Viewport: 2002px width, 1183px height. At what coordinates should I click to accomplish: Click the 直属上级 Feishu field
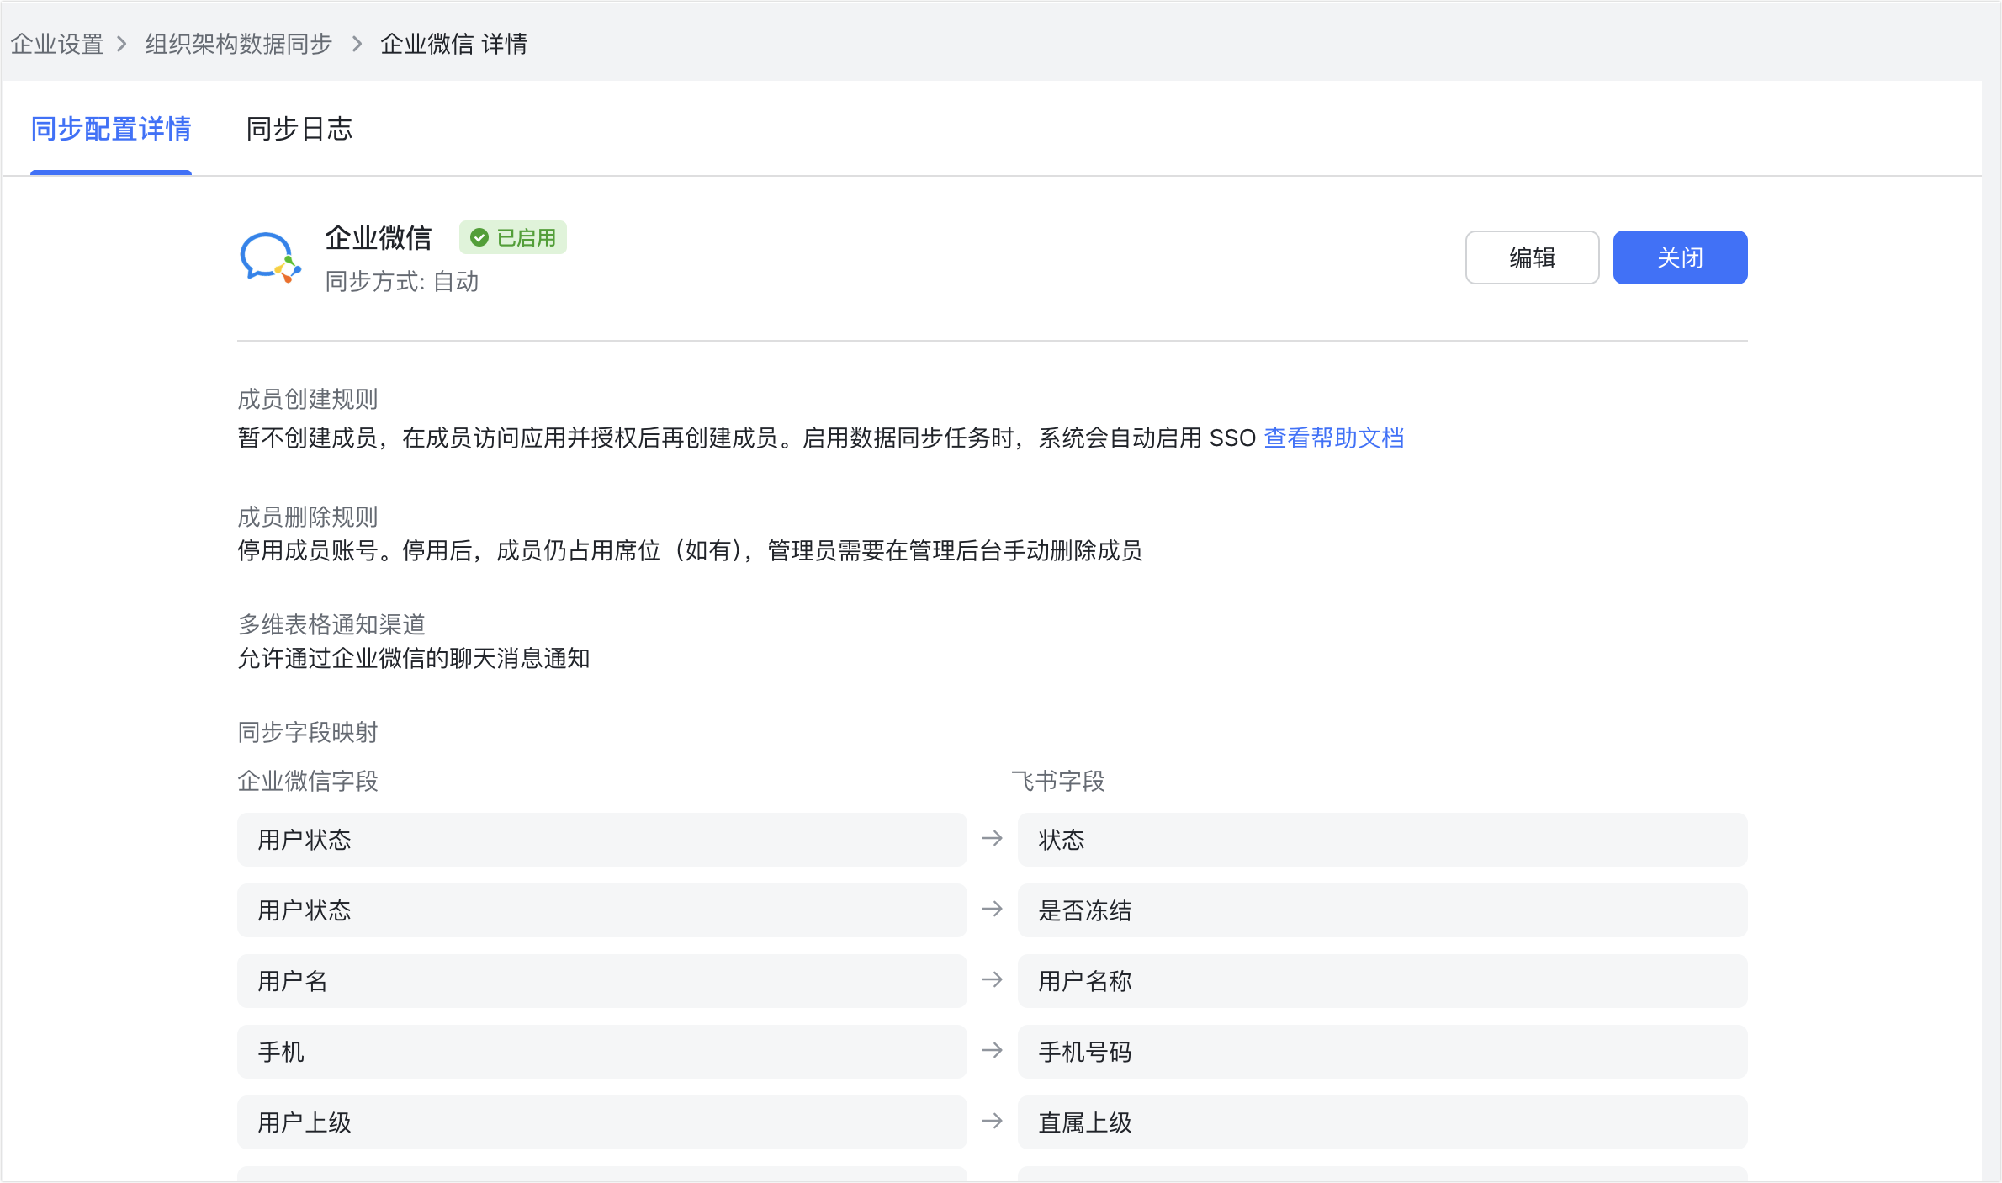point(1383,1122)
